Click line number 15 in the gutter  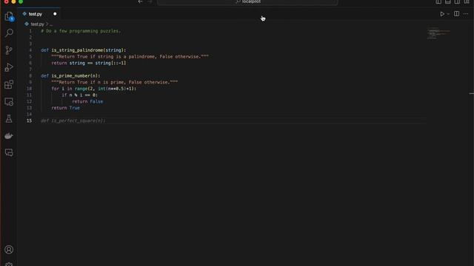pyautogui.click(x=29, y=120)
